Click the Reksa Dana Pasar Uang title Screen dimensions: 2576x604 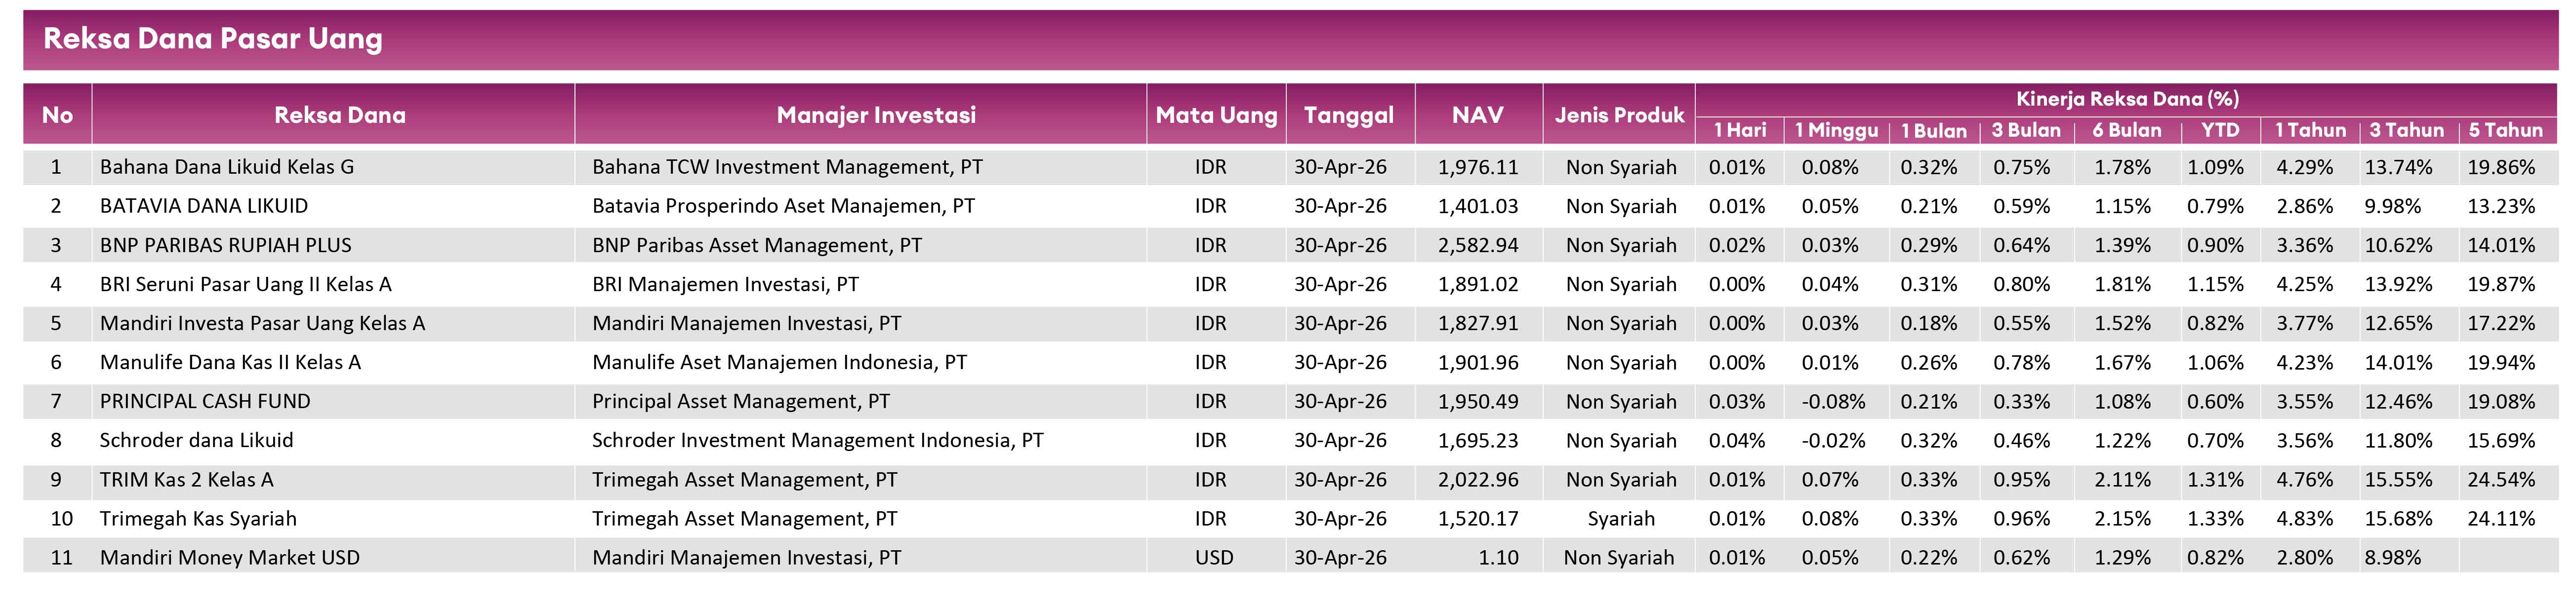pos(213,38)
